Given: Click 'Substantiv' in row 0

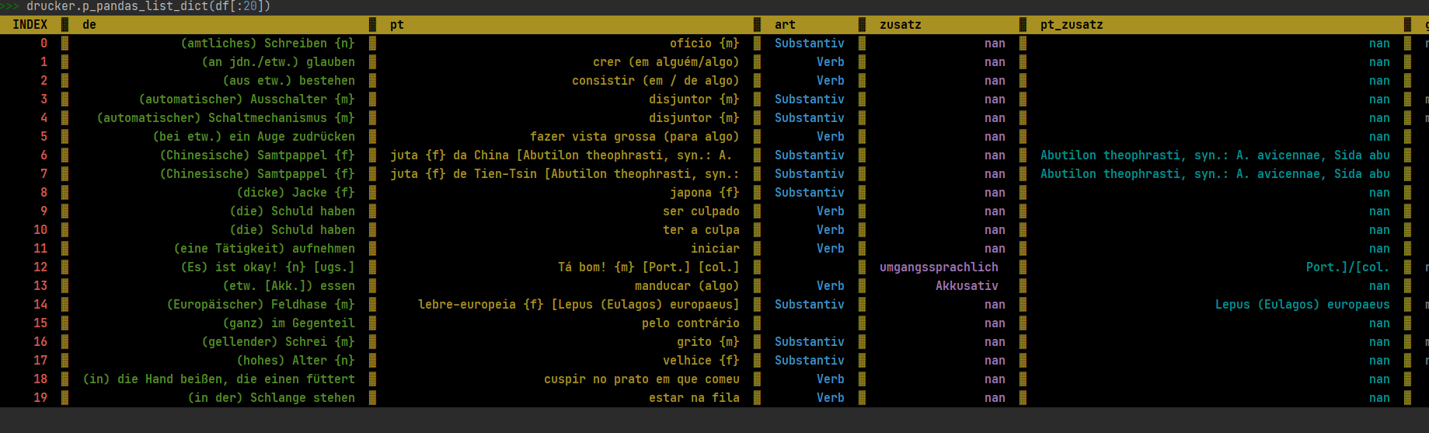Looking at the screenshot, I should coord(809,44).
